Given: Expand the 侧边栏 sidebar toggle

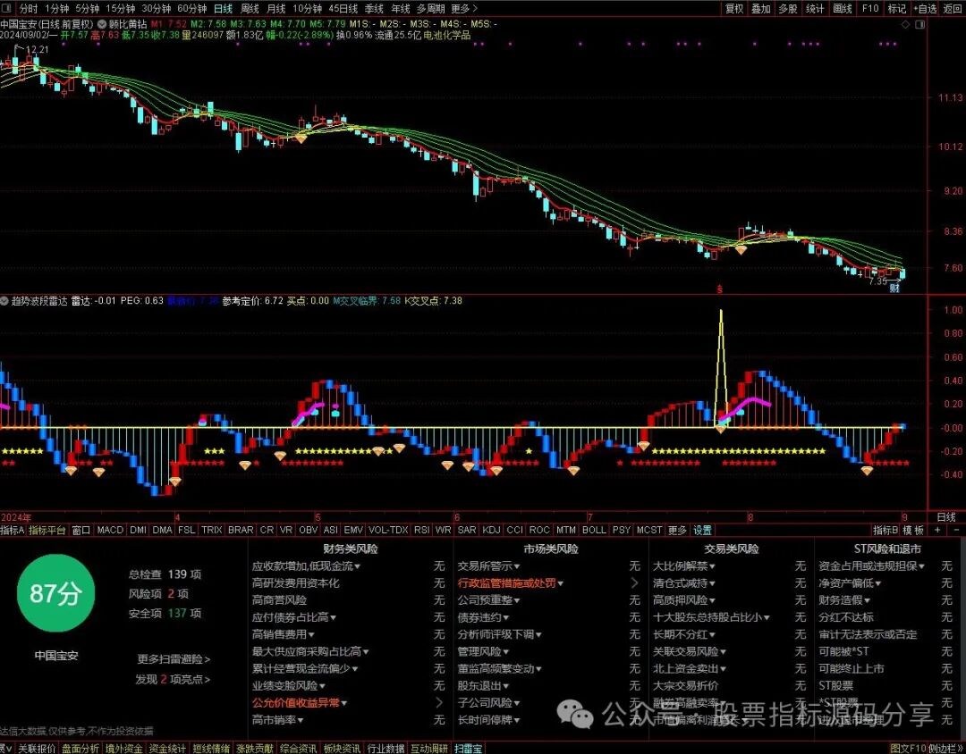Looking at the screenshot, I should (x=946, y=749).
